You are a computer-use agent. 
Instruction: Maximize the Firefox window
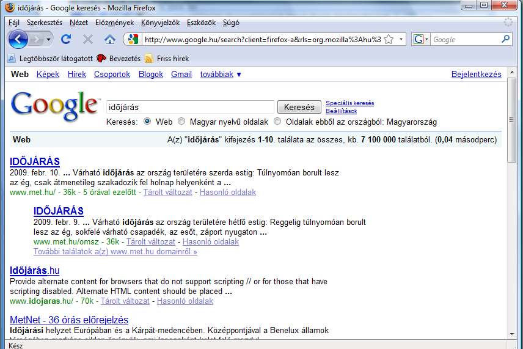tap(484, 6)
